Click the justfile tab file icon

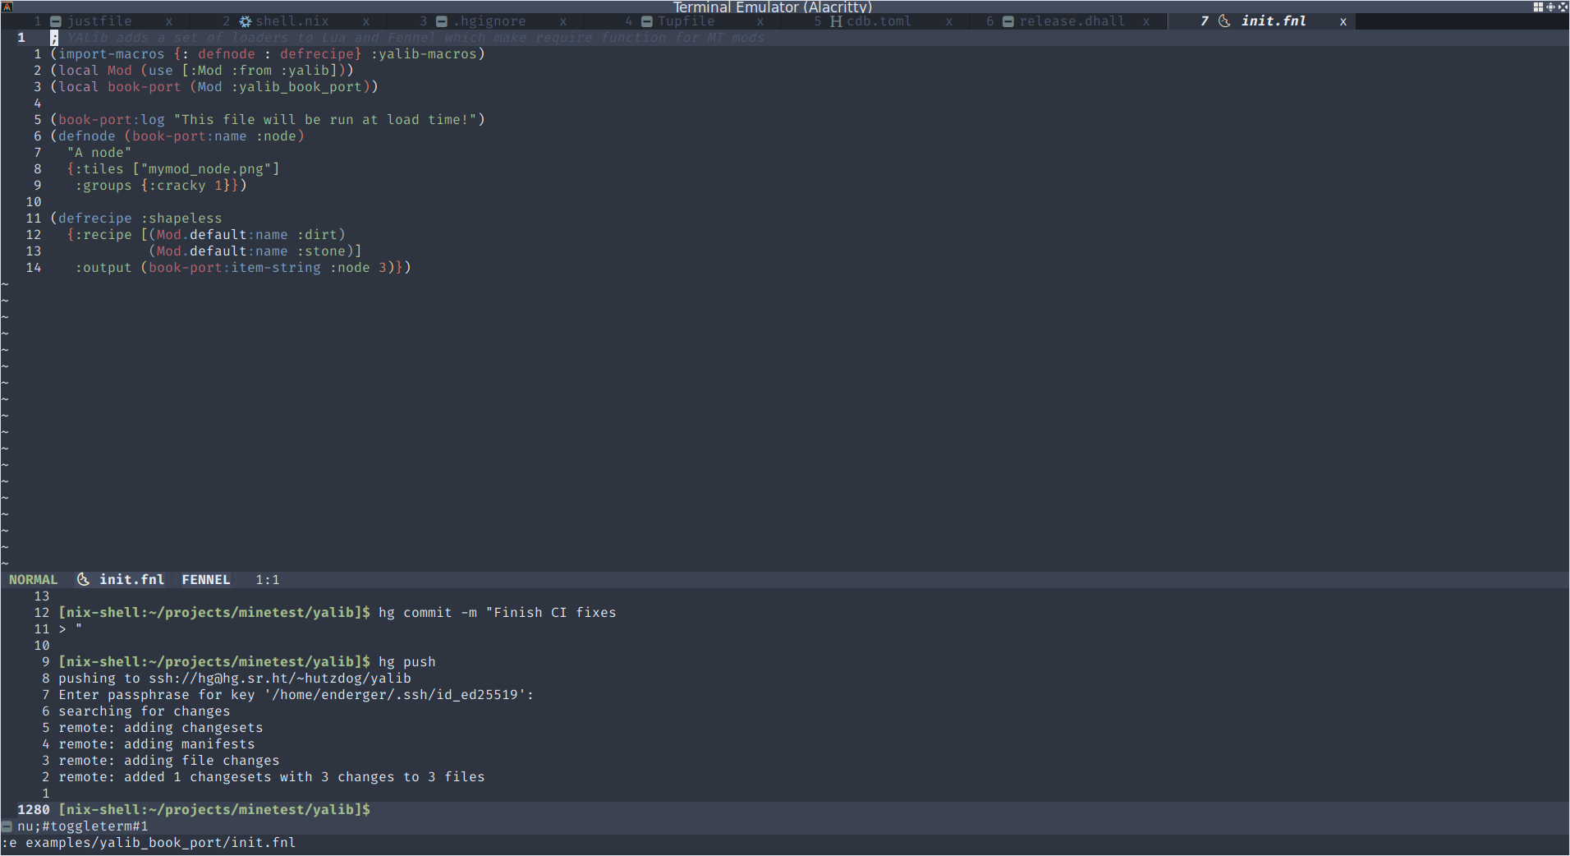(56, 21)
